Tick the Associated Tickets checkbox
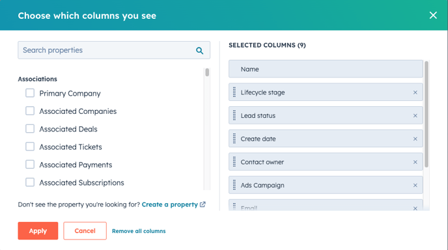This screenshot has height=250, width=448. 30,146
